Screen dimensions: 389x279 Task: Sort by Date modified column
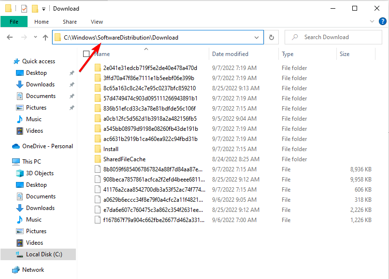[230, 54]
